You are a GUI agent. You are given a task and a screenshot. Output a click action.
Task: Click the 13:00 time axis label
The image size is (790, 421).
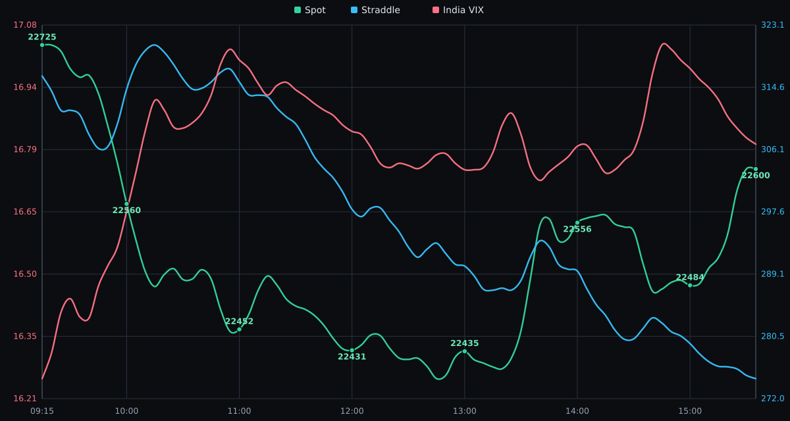point(465,411)
